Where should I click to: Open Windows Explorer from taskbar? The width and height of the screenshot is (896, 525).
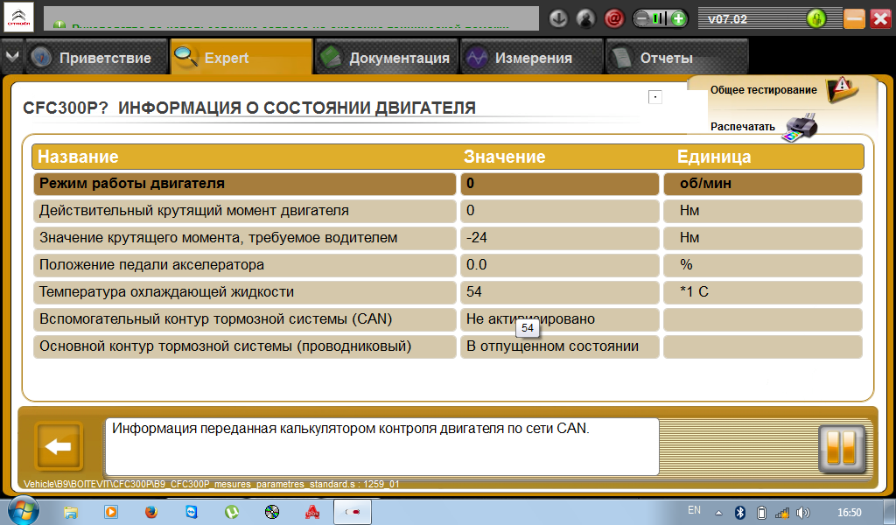point(70,512)
